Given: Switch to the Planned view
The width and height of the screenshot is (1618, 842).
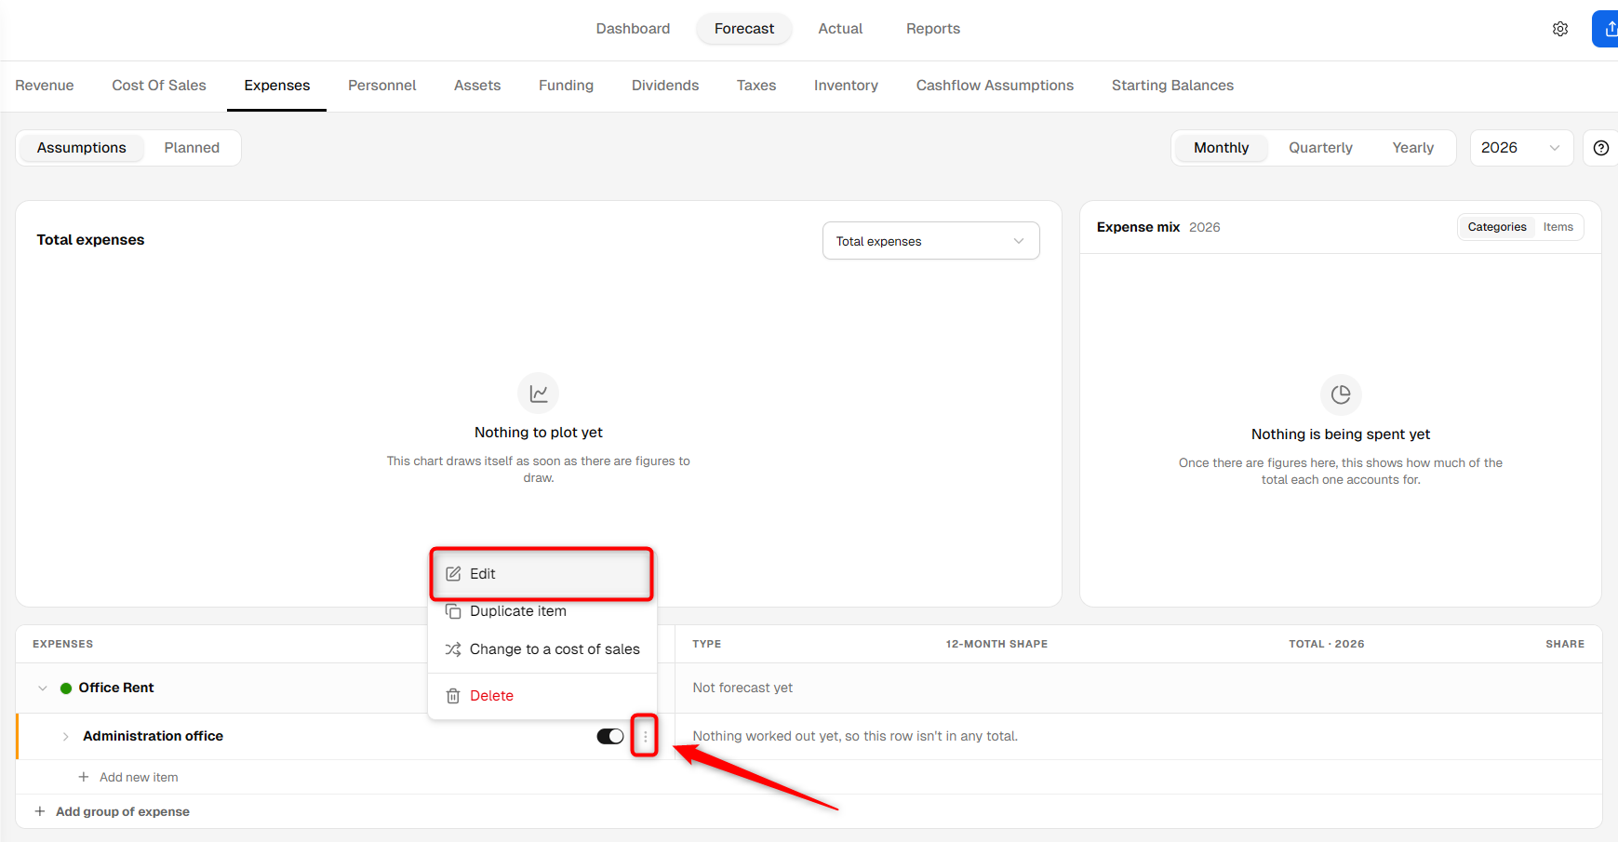Looking at the screenshot, I should (192, 148).
